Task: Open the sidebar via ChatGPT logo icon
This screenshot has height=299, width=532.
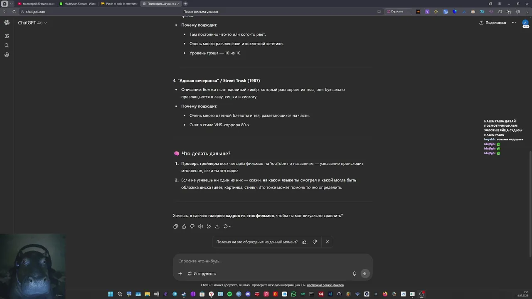Action: pyautogui.click(x=7, y=23)
